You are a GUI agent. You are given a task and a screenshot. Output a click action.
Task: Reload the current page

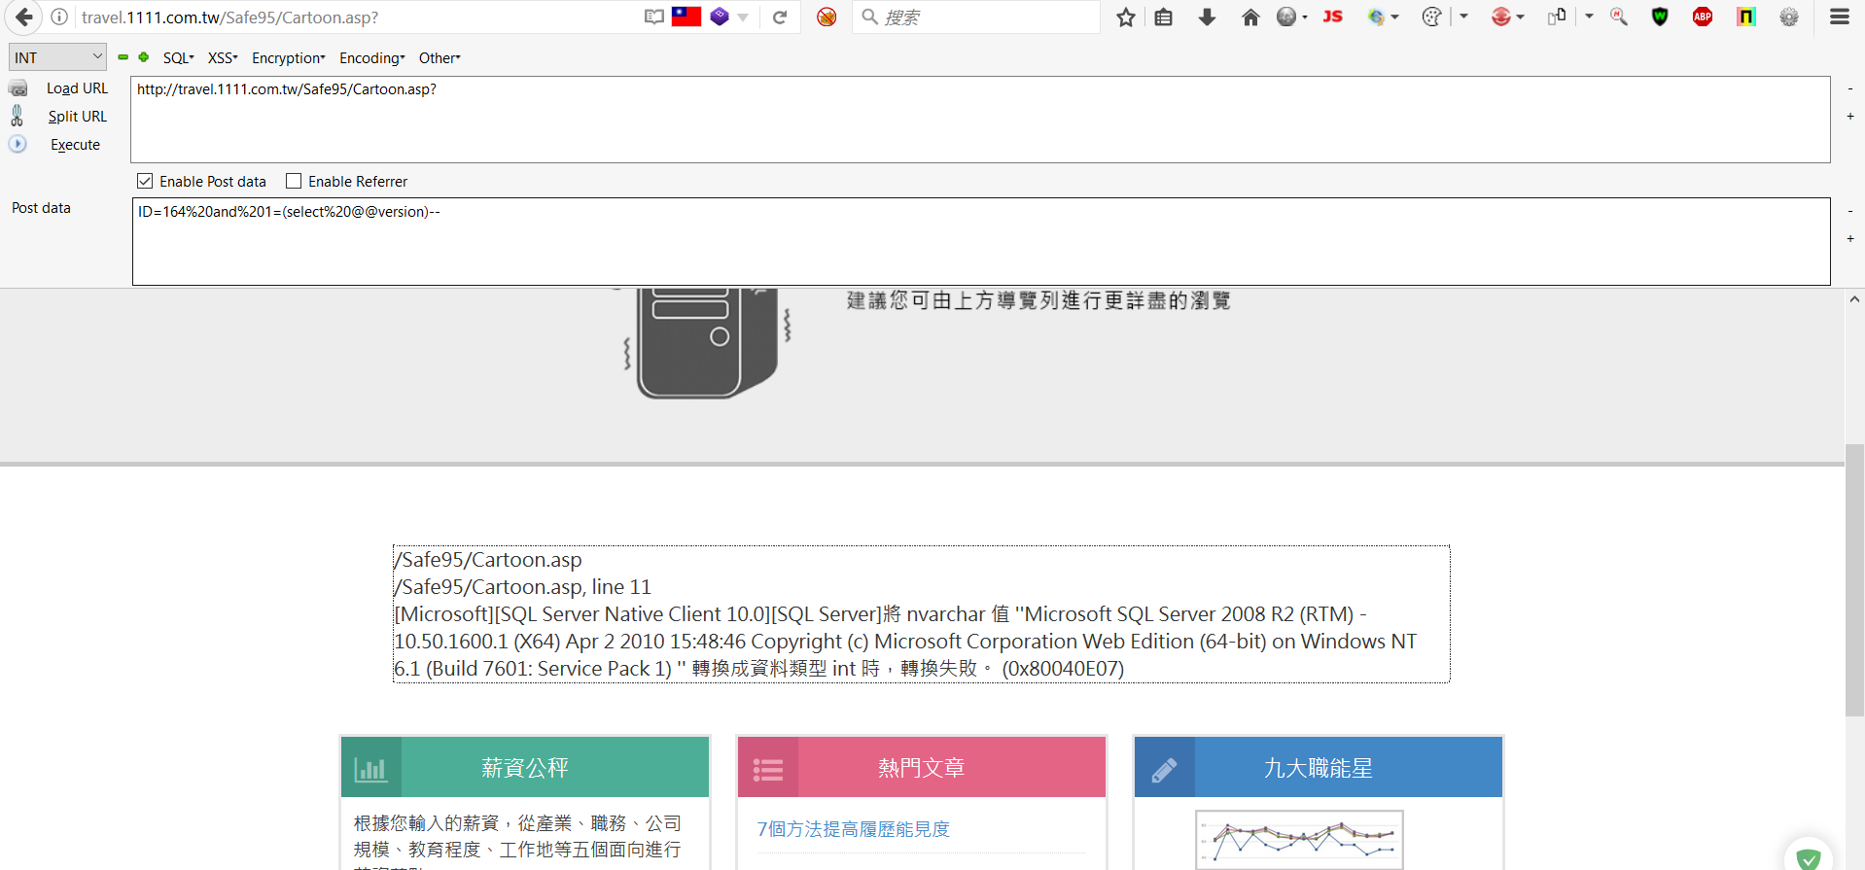(780, 17)
